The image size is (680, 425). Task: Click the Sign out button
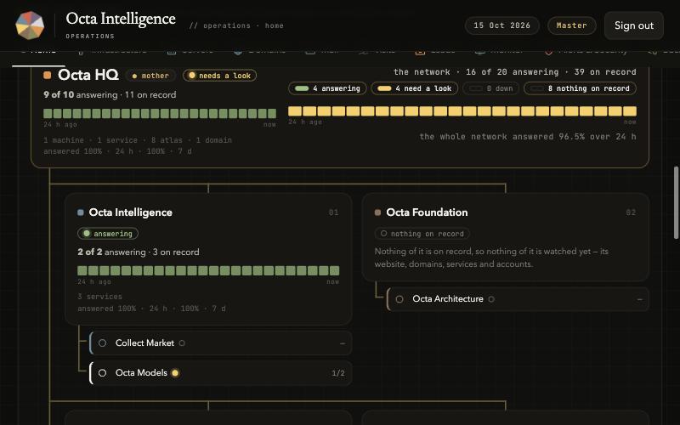tap(633, 25)
